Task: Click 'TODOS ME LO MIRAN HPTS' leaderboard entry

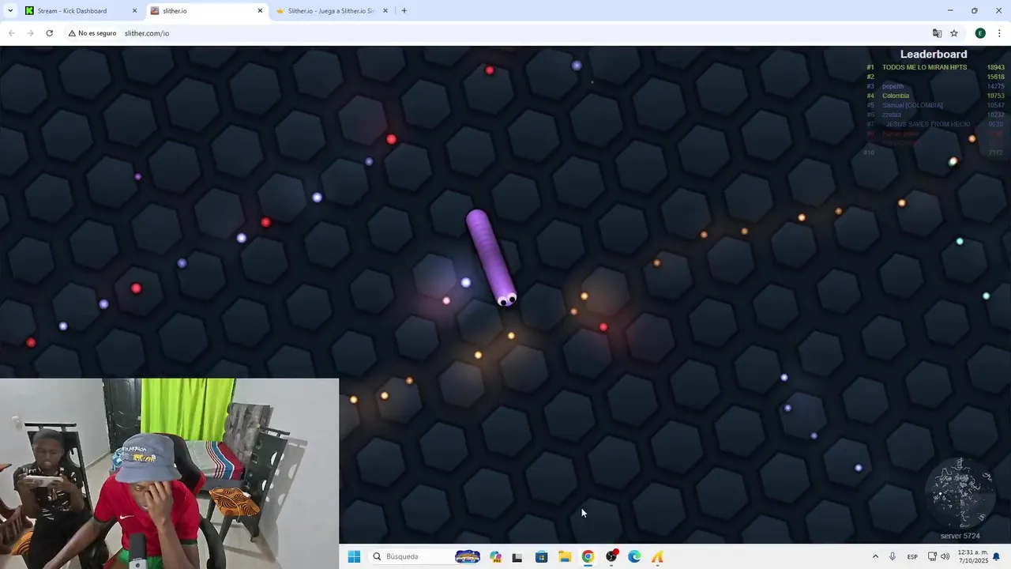Action: [924, 67]
